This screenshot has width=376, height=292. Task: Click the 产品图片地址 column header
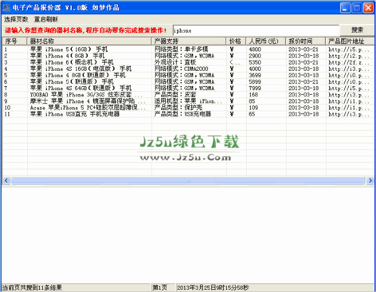350,41
